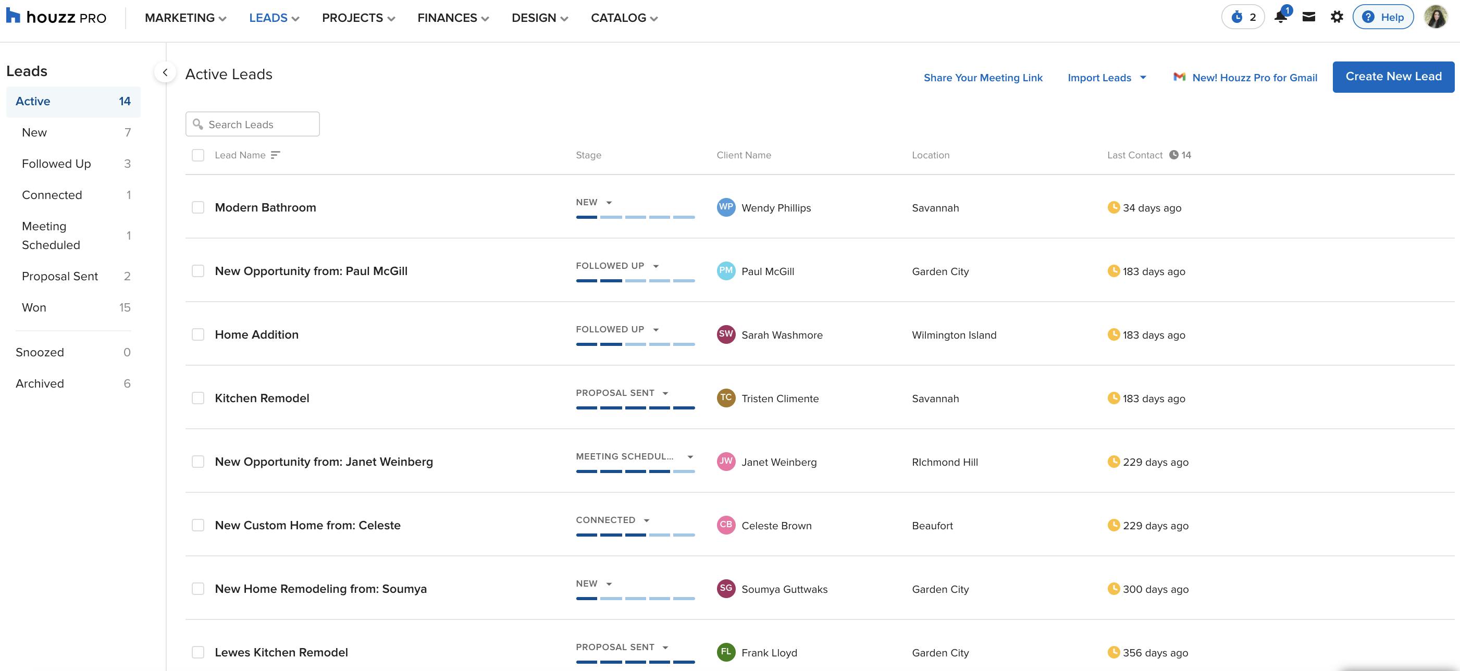Viewport: 1460px width, 671px height.
Task: Click the sort icon beside Lead Name
Action: [276, 155]
